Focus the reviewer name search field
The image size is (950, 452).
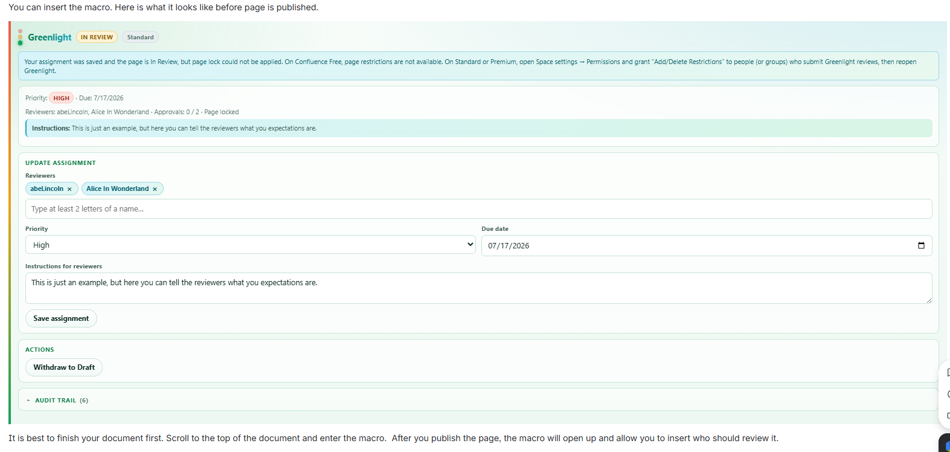pos(478,209)
